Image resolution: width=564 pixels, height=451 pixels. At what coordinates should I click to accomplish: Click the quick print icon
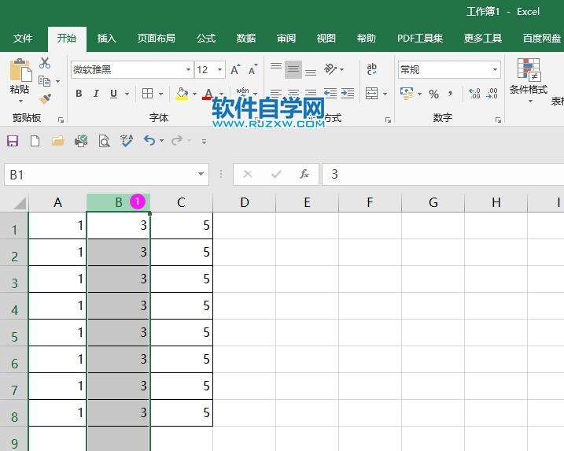click(81, 141)
